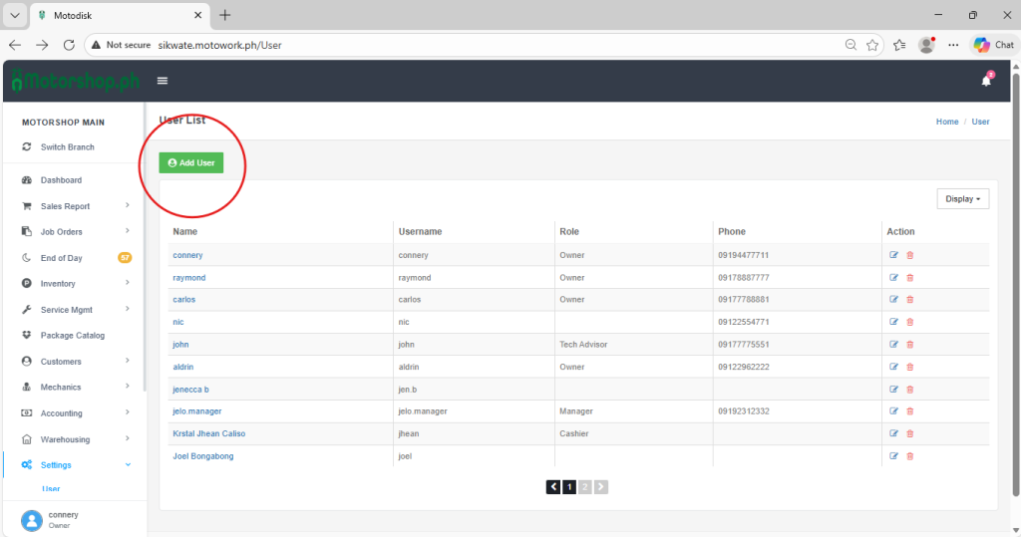Go to pagination page 2
The image size is (1021, 537).
[585, 487]
